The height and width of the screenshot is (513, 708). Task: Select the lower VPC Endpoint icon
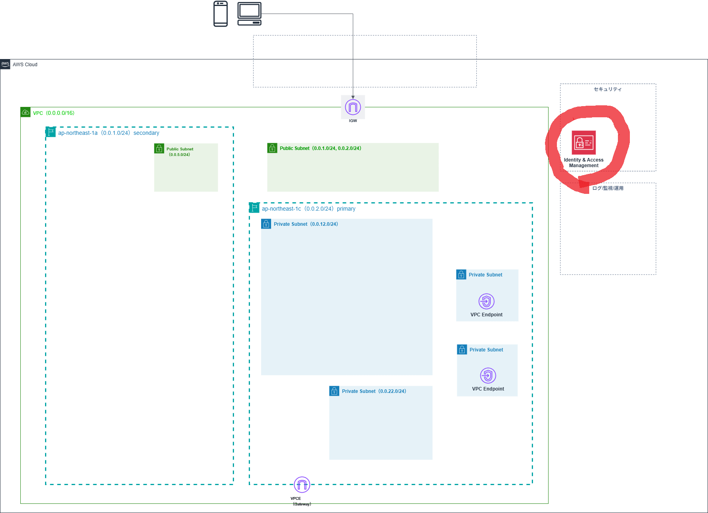488,375
